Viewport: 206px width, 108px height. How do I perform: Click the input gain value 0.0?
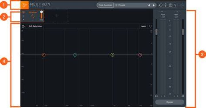156,96
